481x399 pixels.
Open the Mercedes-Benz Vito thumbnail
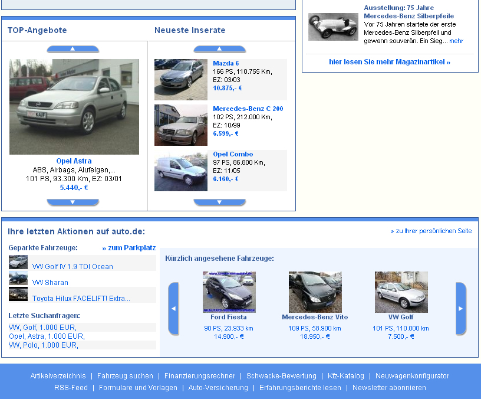coord(315,292)
